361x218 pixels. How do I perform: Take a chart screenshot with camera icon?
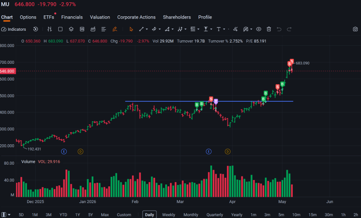click(355, 29)
